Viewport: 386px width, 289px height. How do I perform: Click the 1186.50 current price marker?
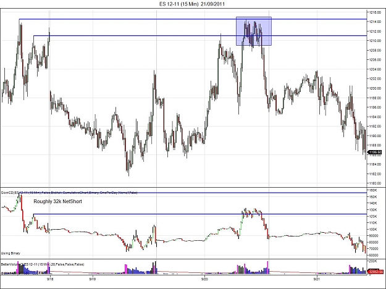click(x=375, y=153)
